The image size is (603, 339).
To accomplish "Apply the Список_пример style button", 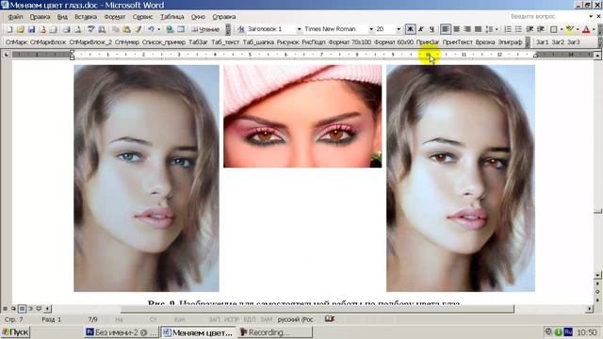I will [x=163, y=41].
